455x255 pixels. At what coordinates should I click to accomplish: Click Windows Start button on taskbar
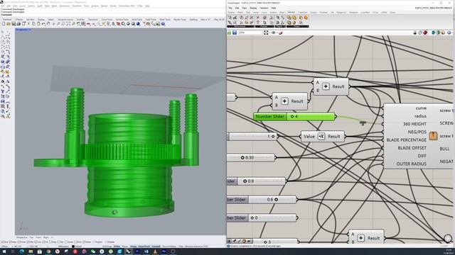4,251
